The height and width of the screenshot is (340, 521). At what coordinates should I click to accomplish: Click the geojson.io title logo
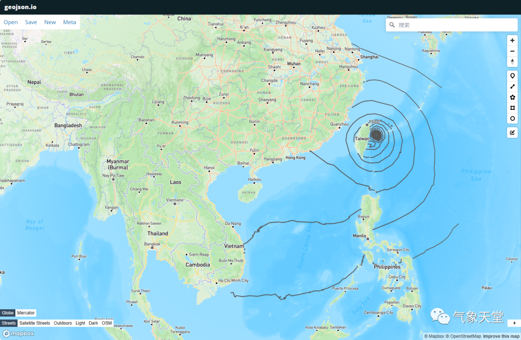coord(20,7)
